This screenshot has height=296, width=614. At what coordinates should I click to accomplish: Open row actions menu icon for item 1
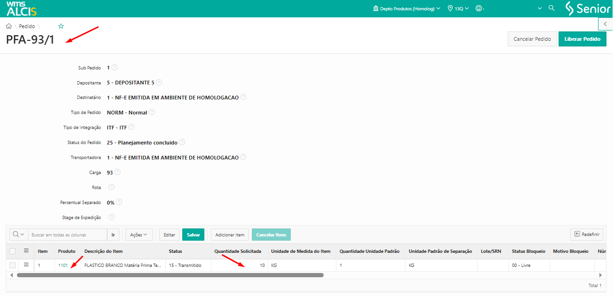pos(26,265)
